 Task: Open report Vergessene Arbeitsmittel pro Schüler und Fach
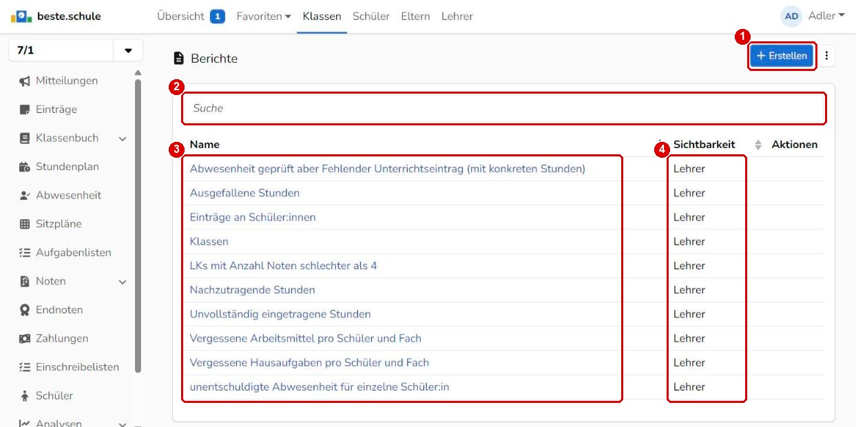306,338
